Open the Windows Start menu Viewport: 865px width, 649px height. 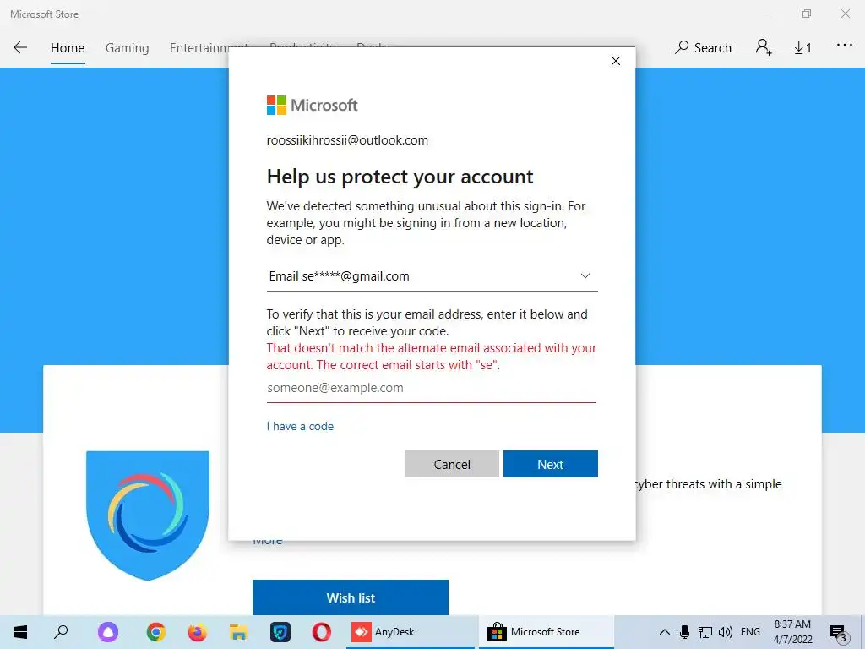click(x=20, y=632)
